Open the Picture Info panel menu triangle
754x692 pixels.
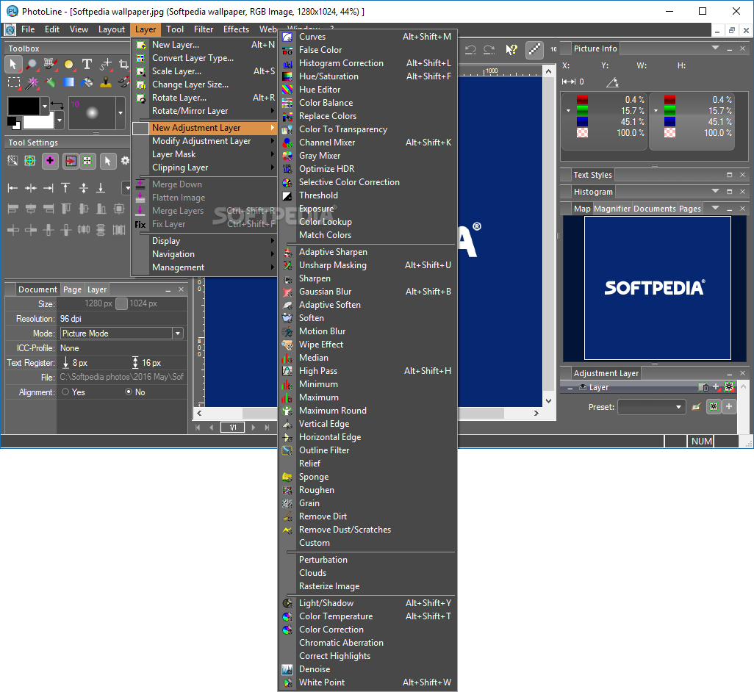coord(715,48)
